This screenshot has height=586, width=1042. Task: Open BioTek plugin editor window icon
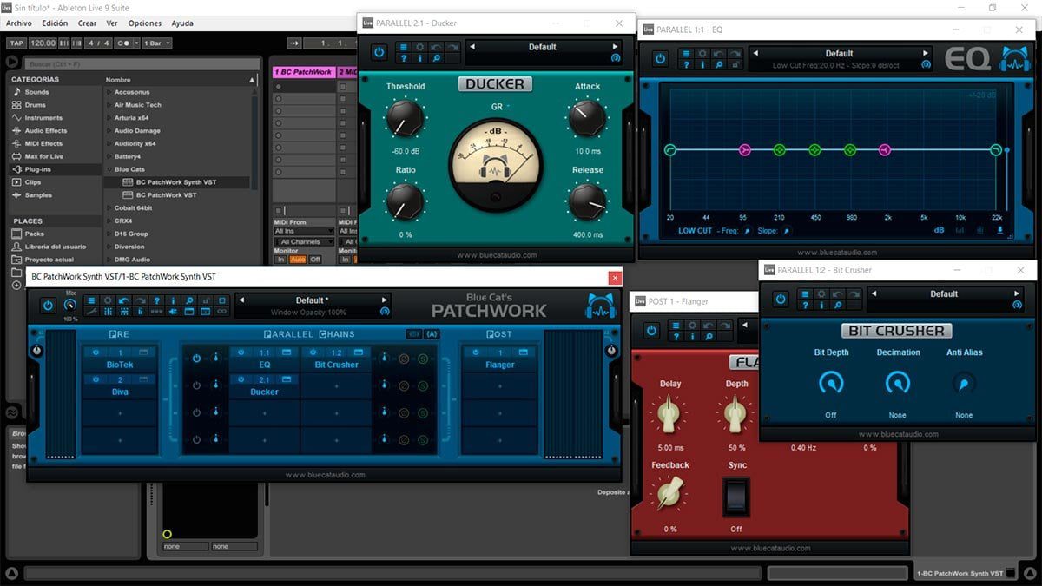[x=143, y=352]
